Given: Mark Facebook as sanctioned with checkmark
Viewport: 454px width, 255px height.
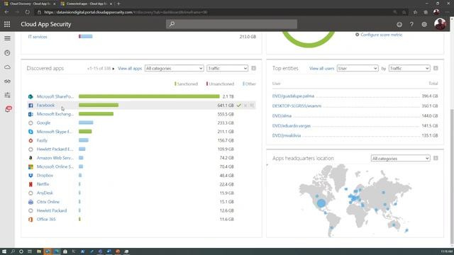Looking at the screenshot, I should coord(239,106).
